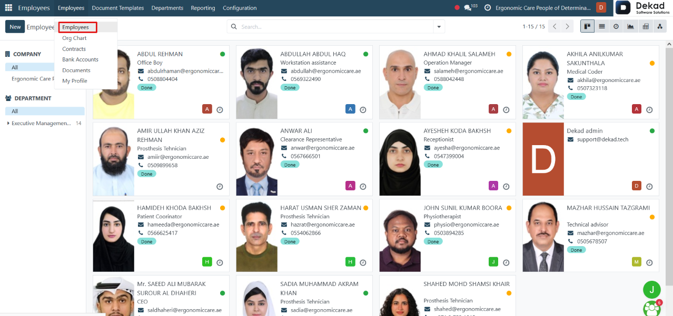Open the conversations chat icon with 103 badge
The height and width of the screenshot is (316, 673).
(x=470, y=8)
